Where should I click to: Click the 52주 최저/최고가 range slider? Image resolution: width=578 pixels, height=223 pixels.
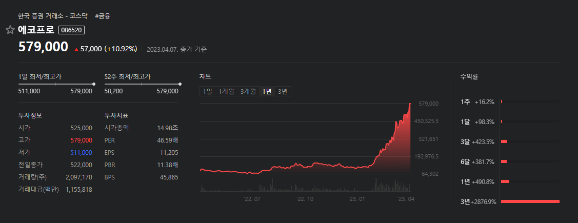[x=142, y=84]
